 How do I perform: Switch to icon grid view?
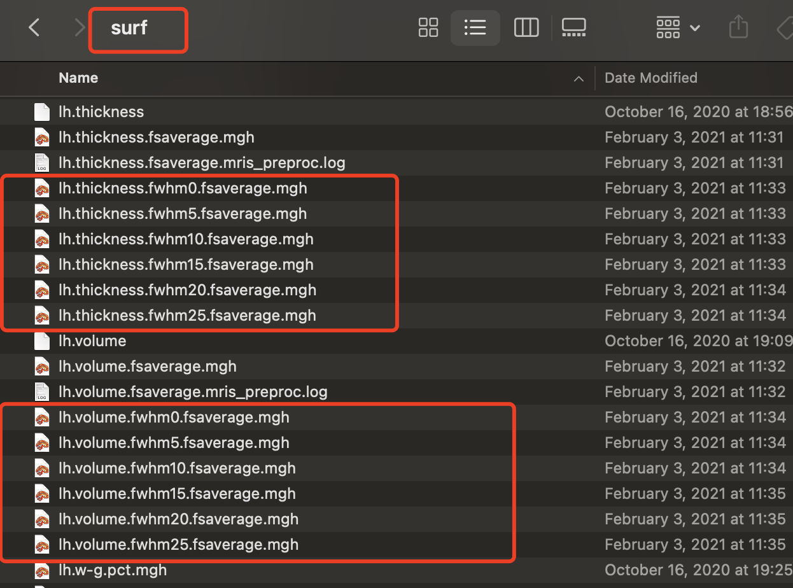tap(428, 27)
